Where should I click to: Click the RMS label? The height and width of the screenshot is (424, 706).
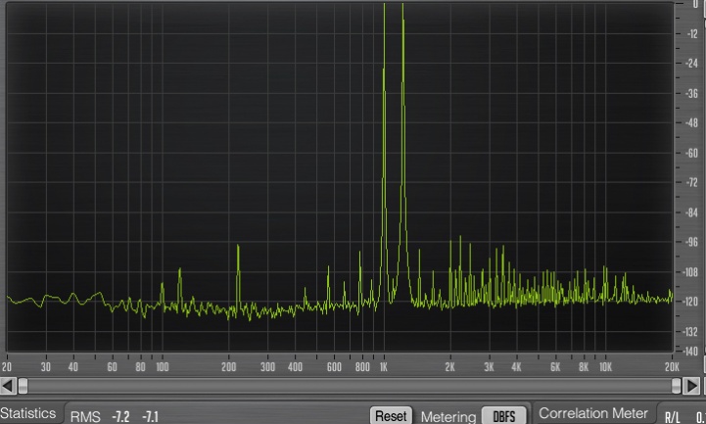pyautogui.click(x=85, y=417)
